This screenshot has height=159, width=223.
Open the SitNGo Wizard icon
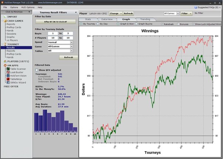pyautogui.click(x=8, y=83)
